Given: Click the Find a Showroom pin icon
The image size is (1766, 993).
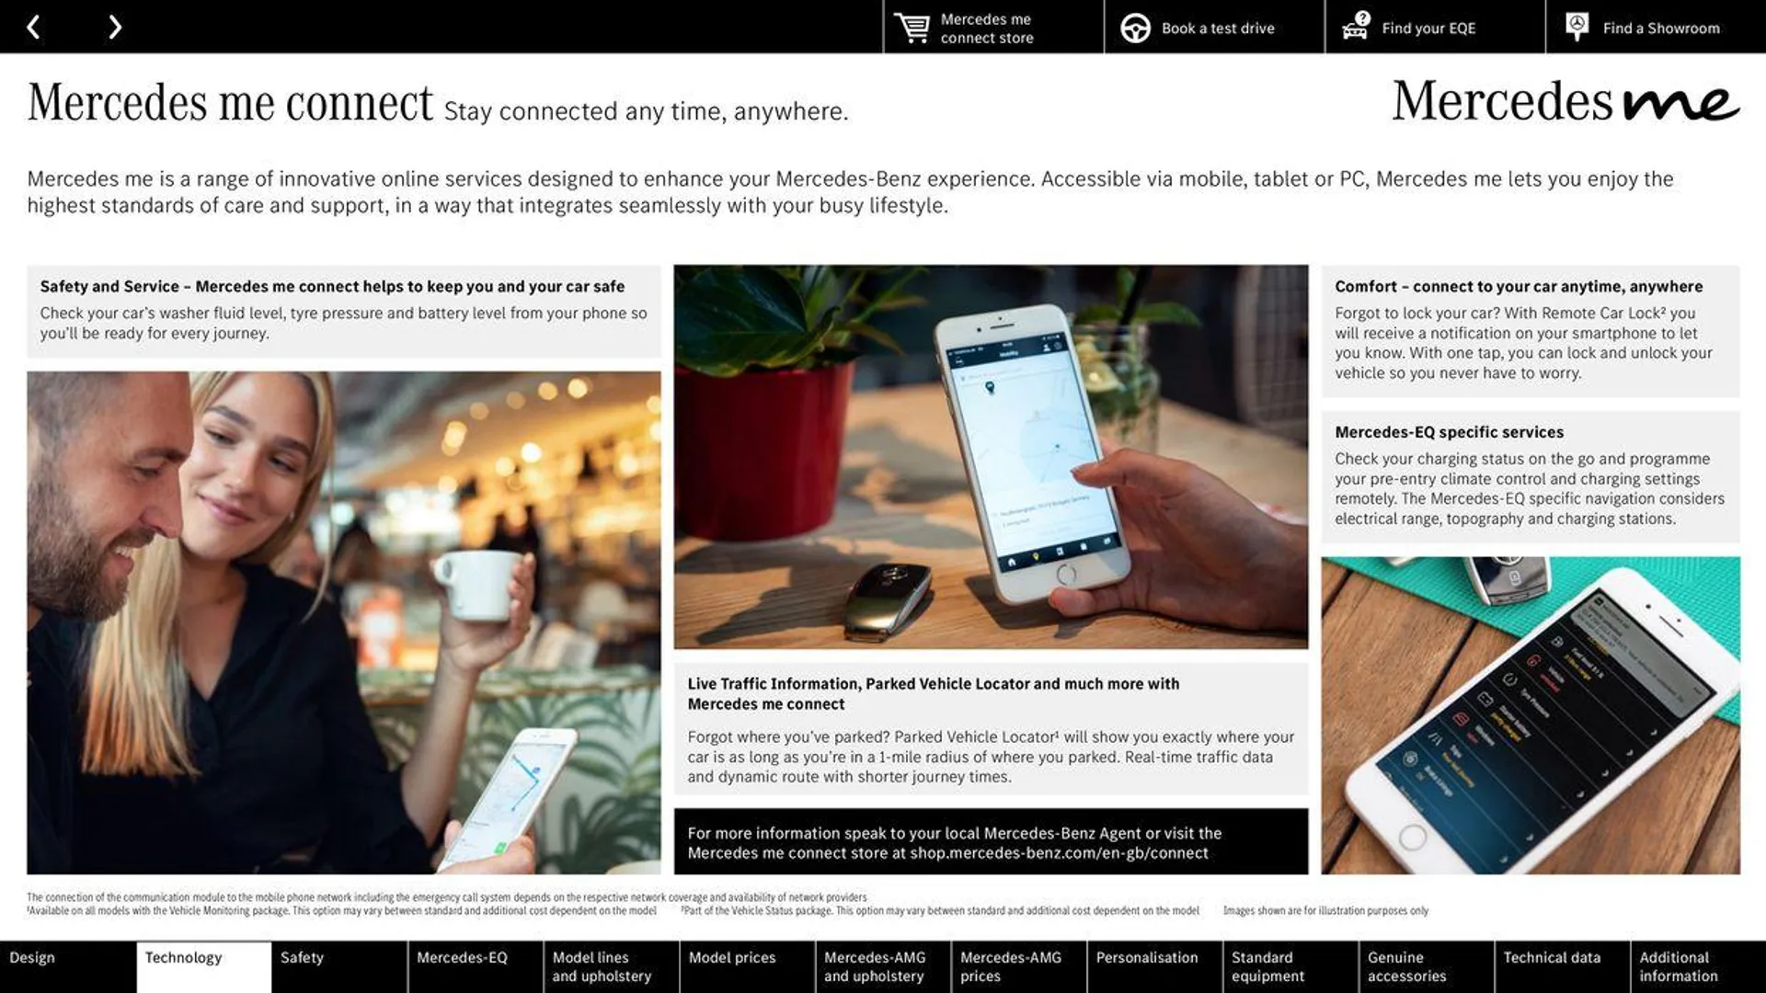Looking at the screenshot, I should tap(1577, 27).
